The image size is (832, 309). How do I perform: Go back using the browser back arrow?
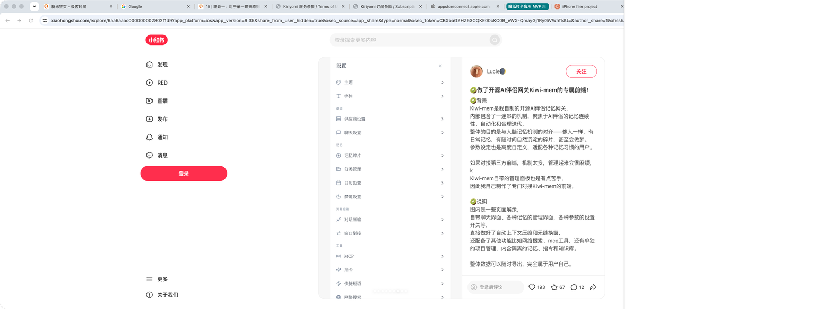[x=7, y=20]
